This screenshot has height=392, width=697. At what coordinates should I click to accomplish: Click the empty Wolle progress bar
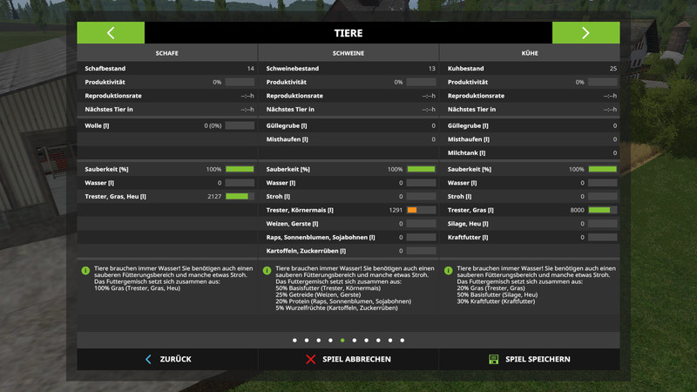240,126
